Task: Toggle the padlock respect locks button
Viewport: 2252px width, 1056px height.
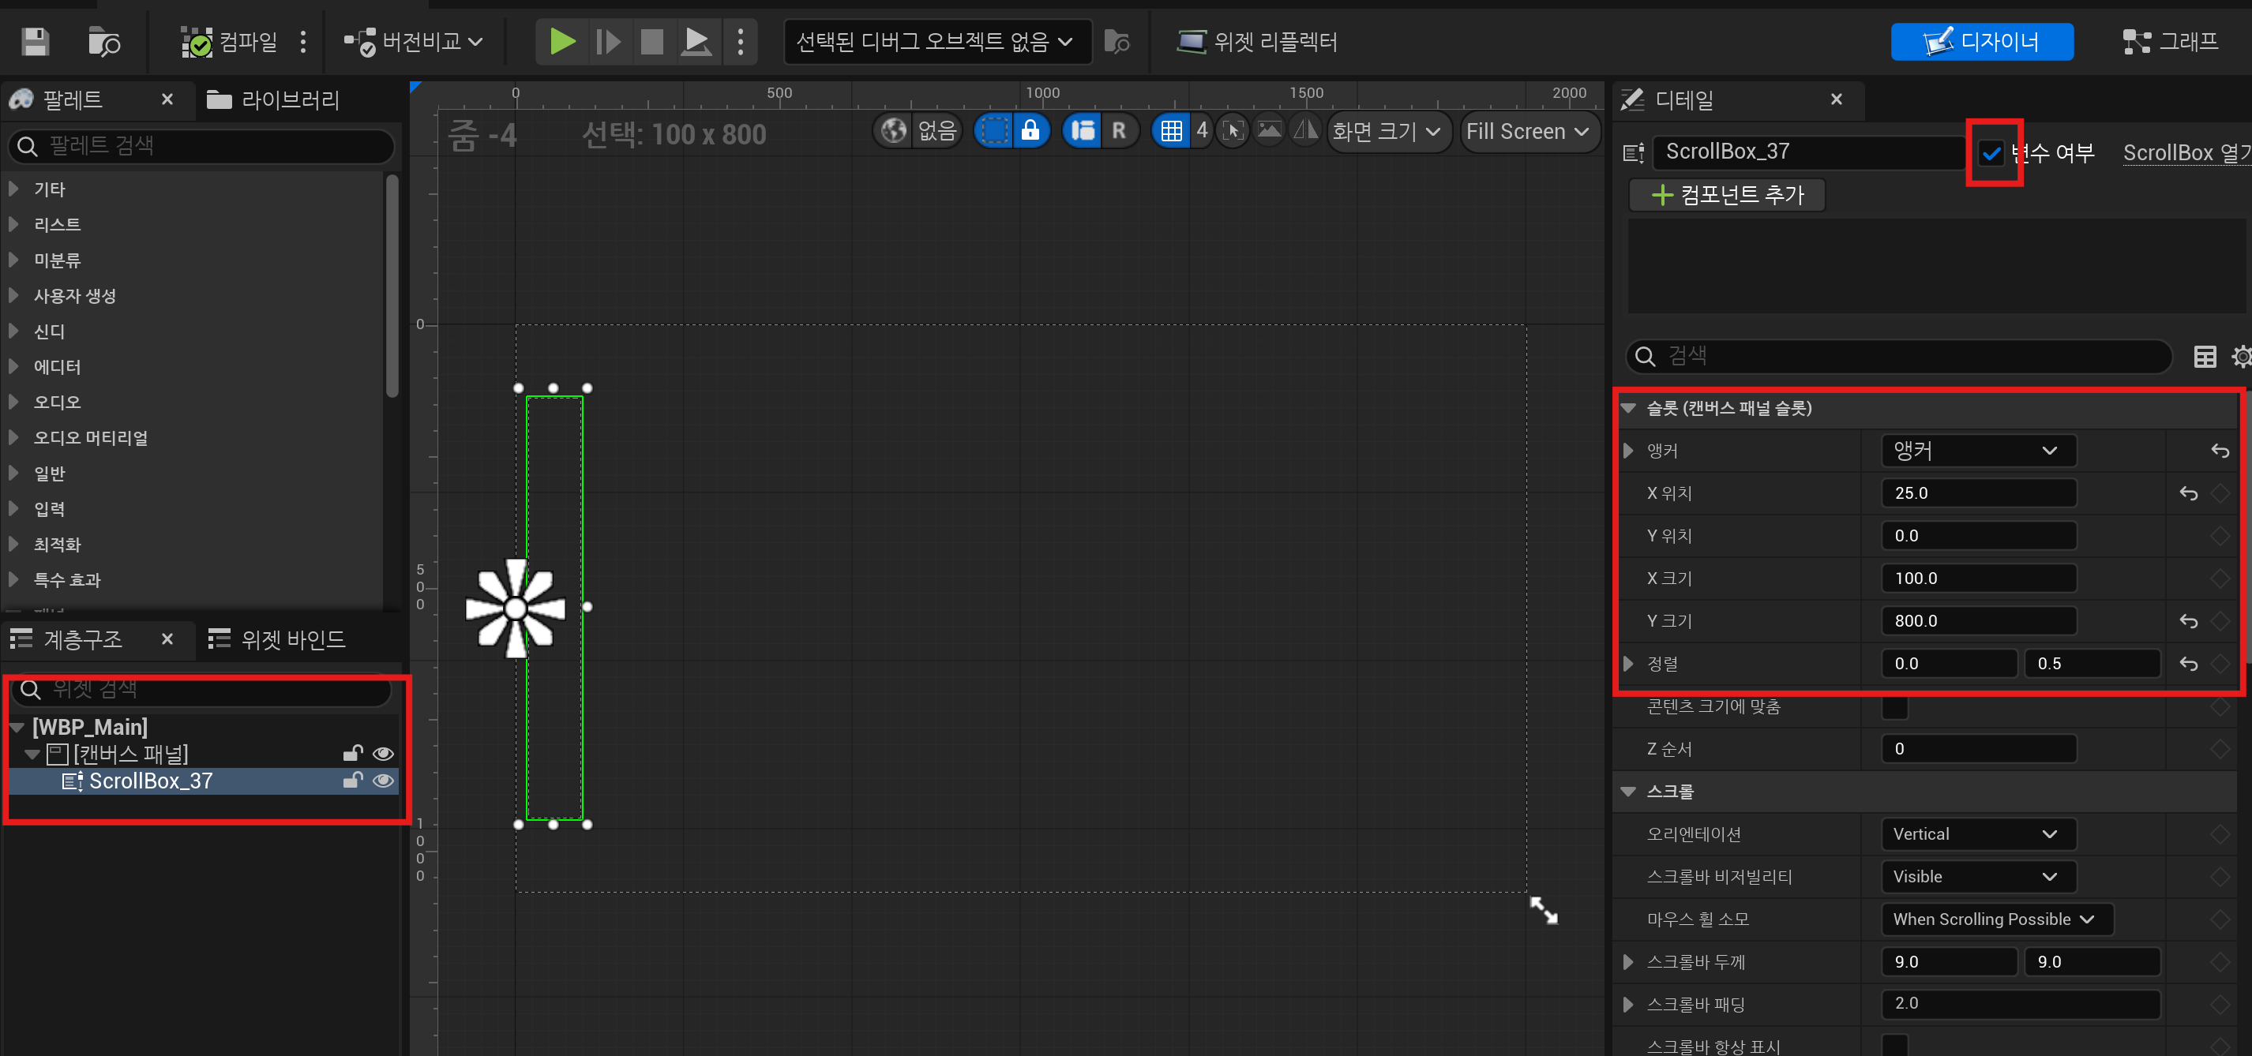Action: click(1030, 131)
